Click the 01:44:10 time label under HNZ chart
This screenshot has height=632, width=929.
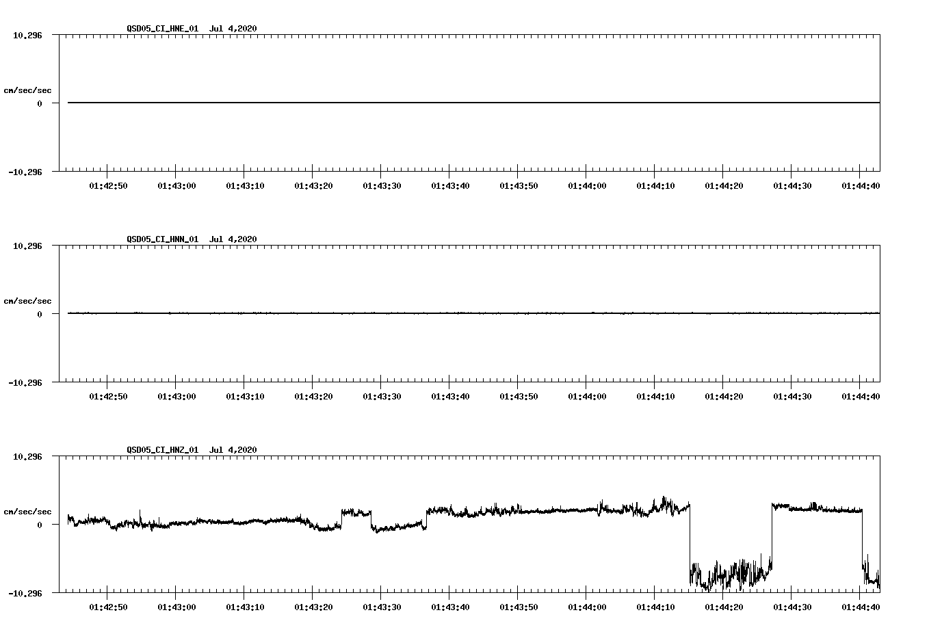(x=655, y=607)
